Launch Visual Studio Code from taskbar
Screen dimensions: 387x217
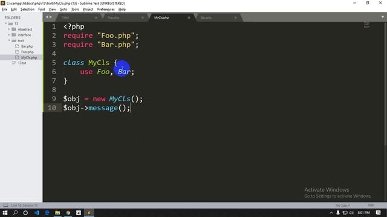(36, 213)
